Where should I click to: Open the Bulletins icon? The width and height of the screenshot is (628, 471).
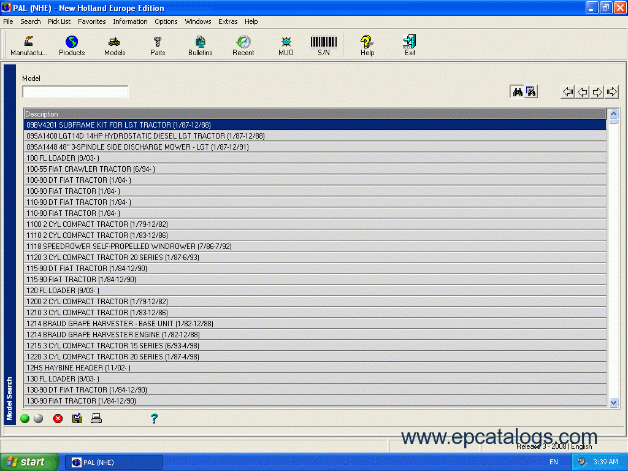[201, 45]
